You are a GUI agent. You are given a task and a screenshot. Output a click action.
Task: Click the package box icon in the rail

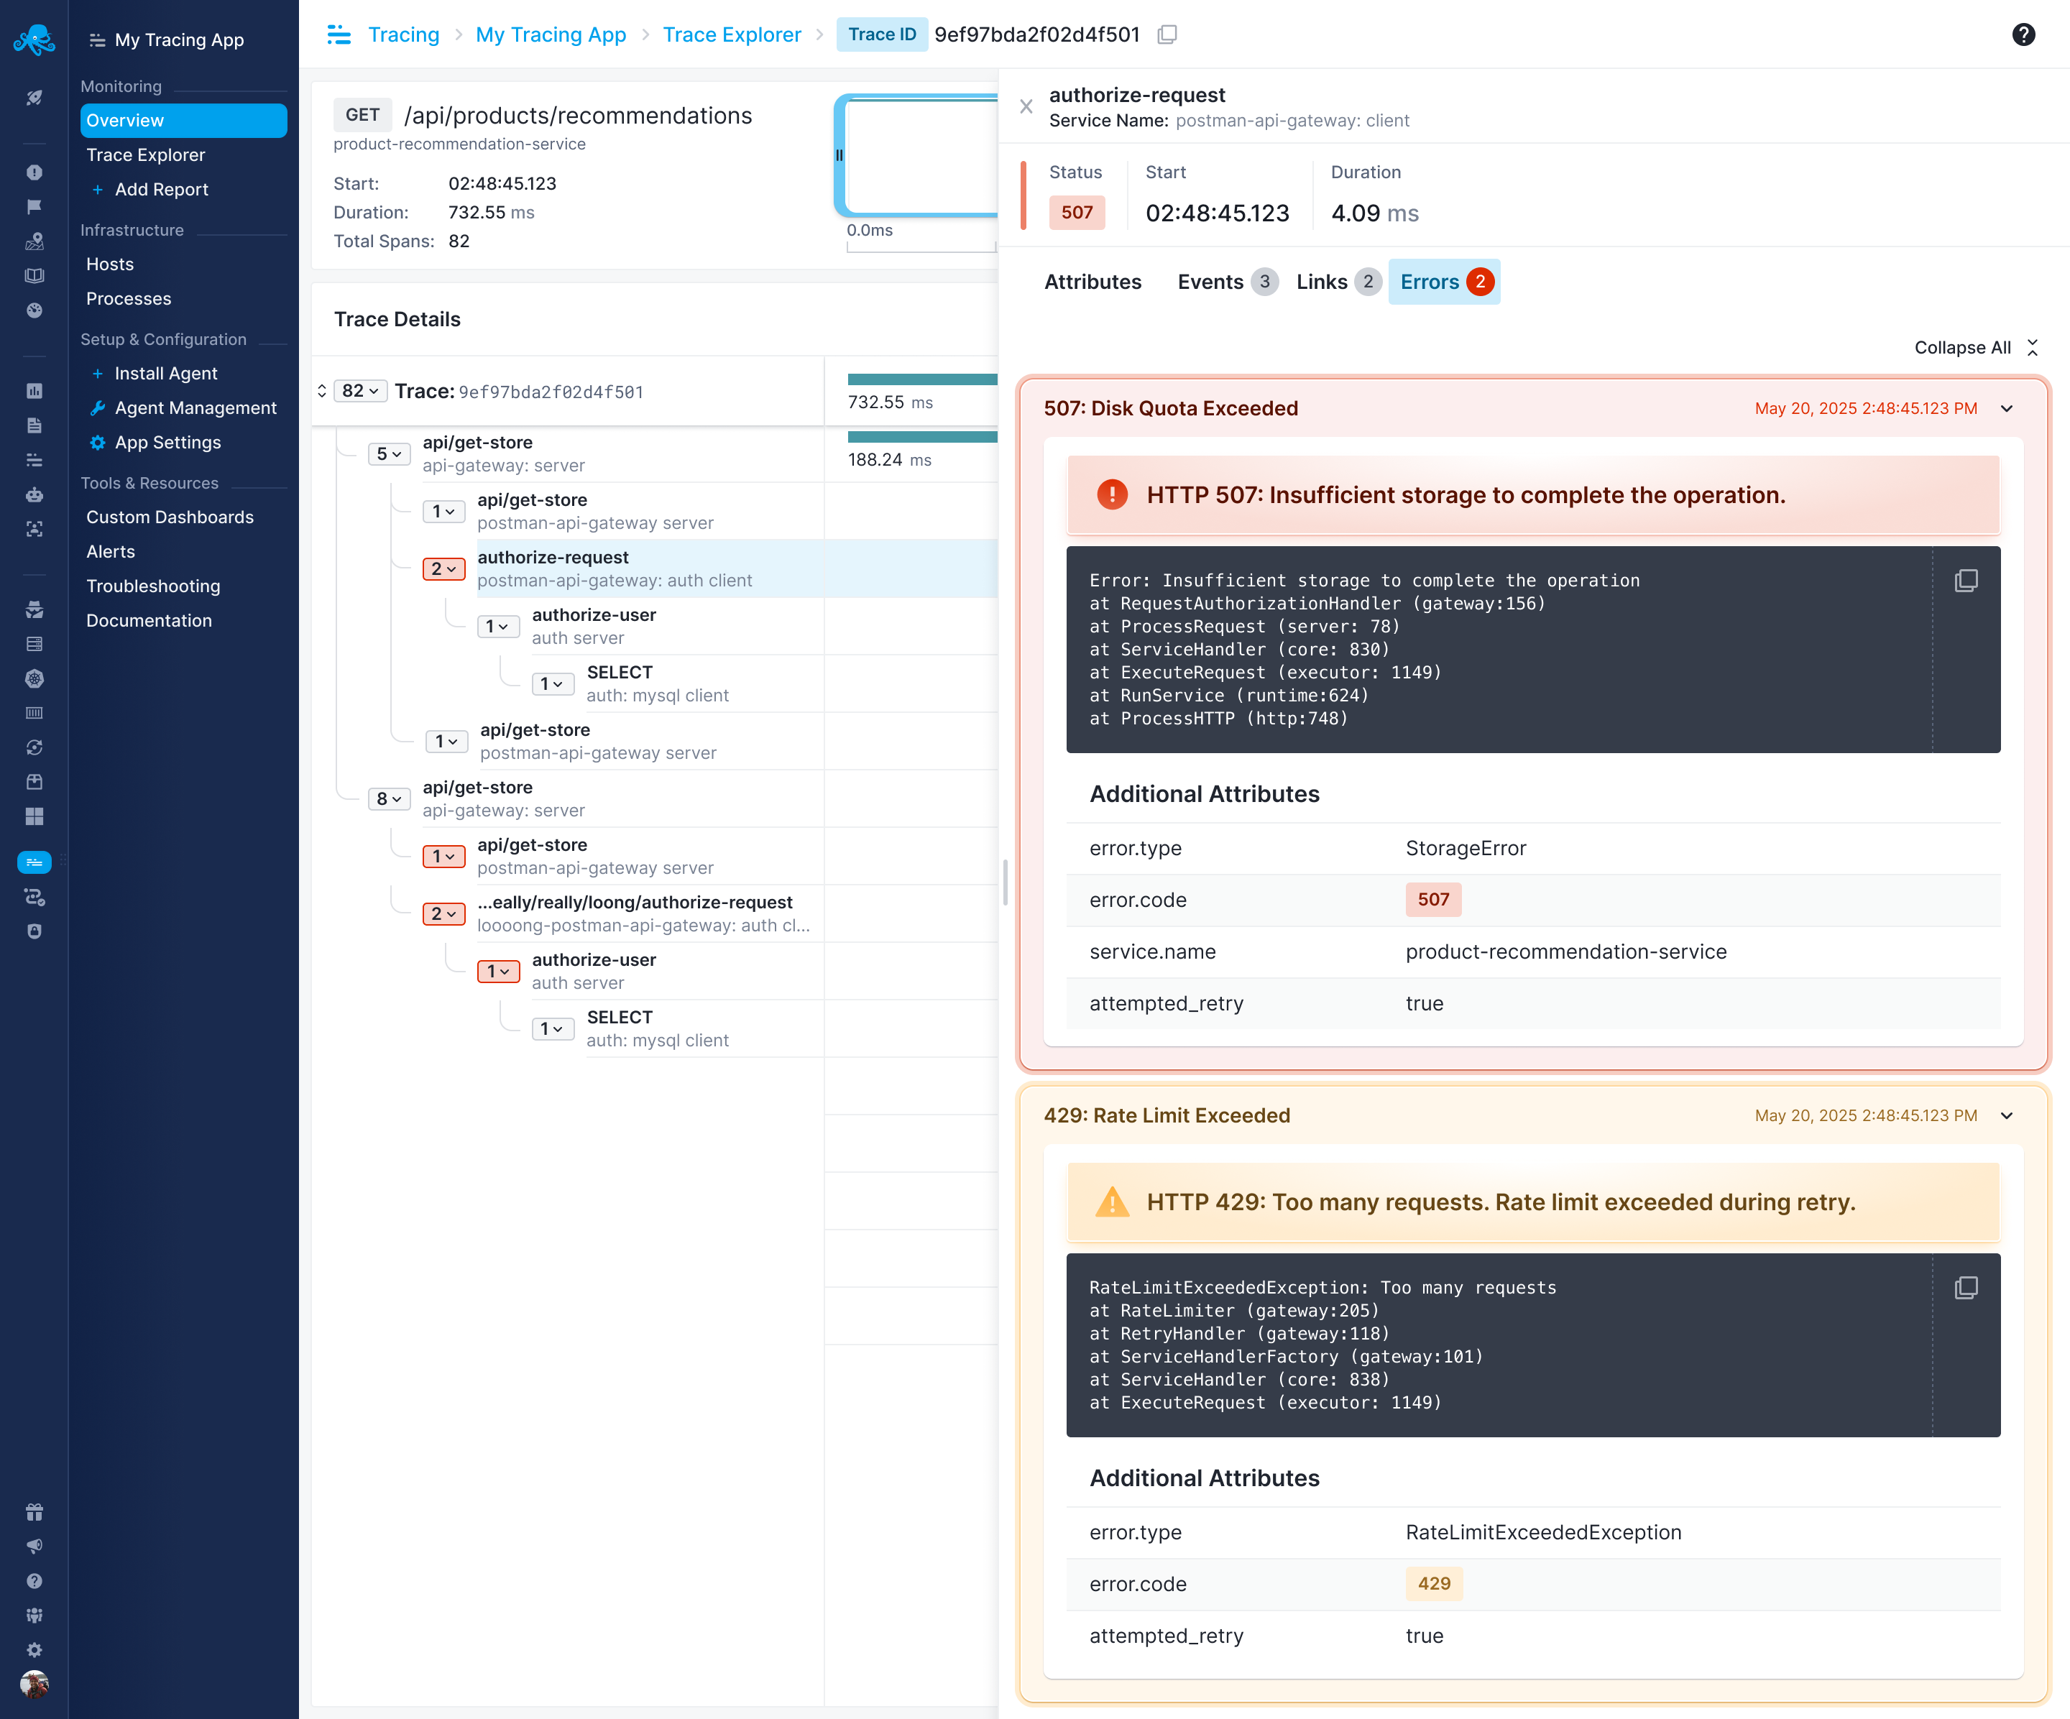tap(34, 783)
